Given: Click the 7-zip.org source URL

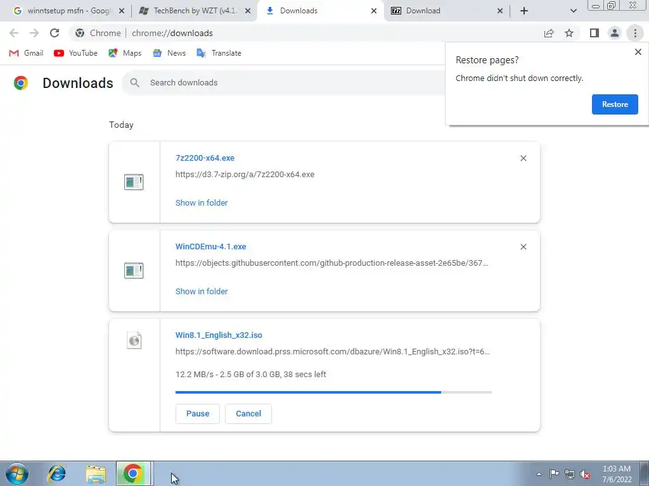Looking at the screenshot, I should click(x=245, y=175).
